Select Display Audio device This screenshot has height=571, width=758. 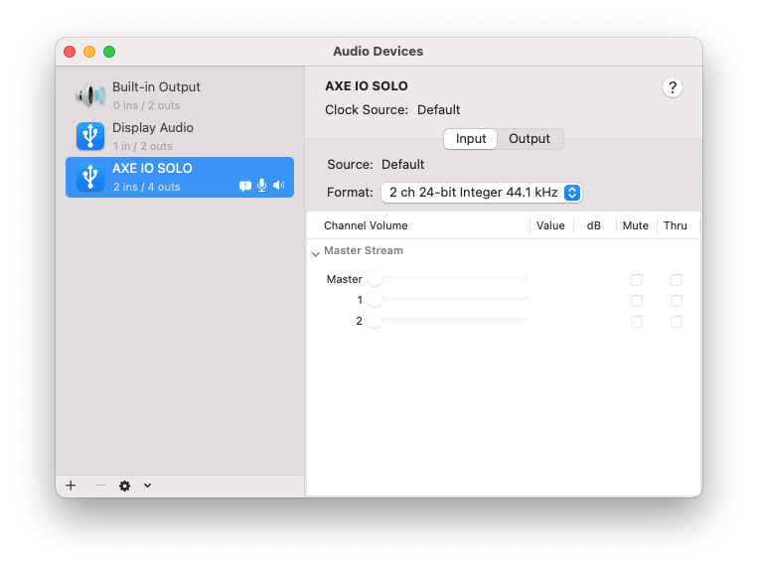coord(180,136)
